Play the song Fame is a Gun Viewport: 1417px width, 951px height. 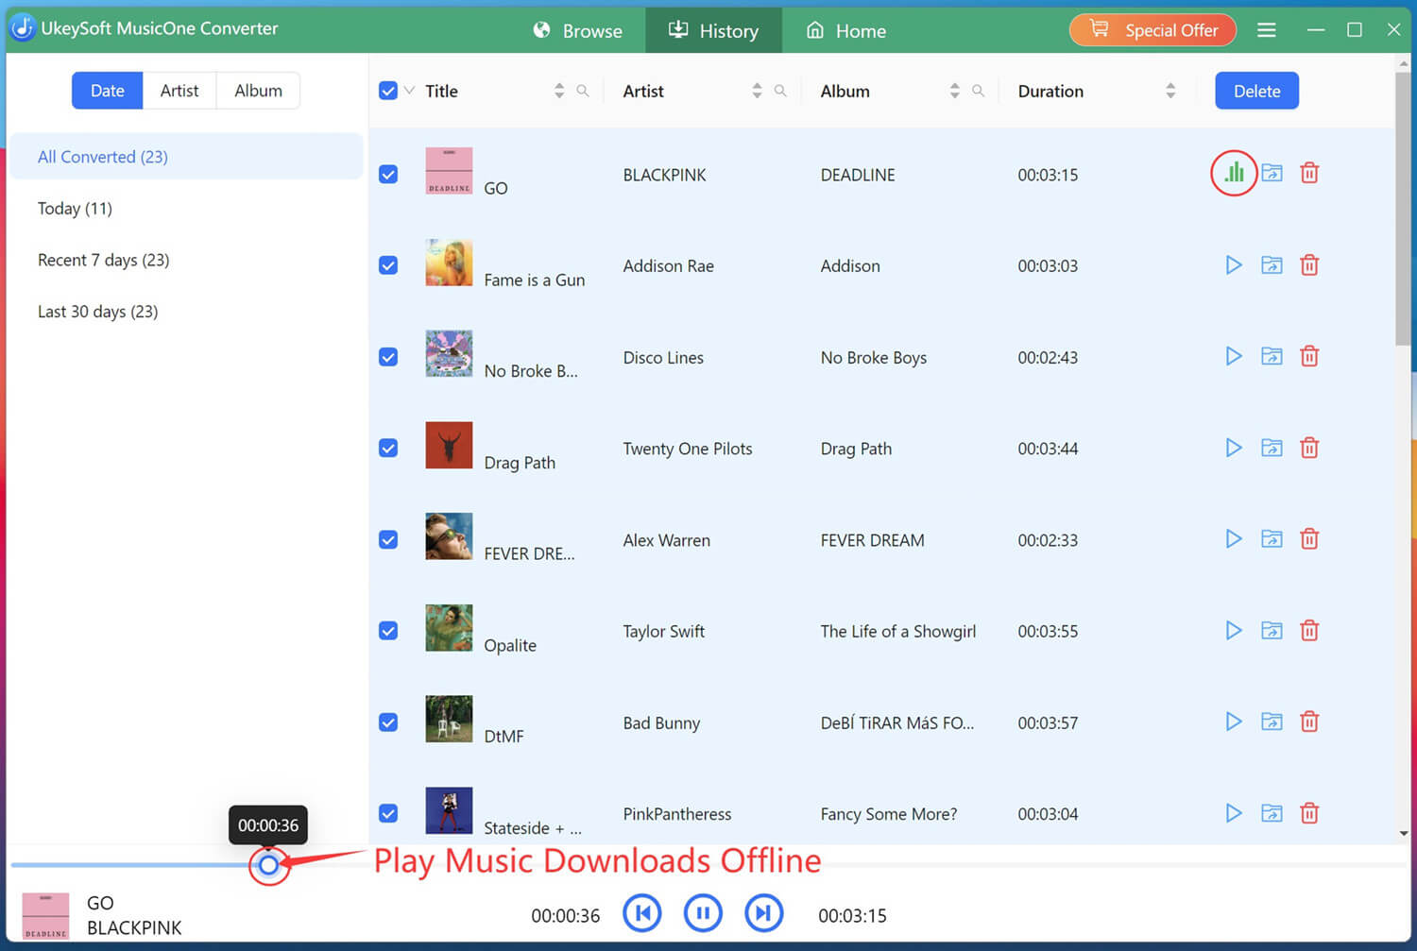tap(1234, 265)
